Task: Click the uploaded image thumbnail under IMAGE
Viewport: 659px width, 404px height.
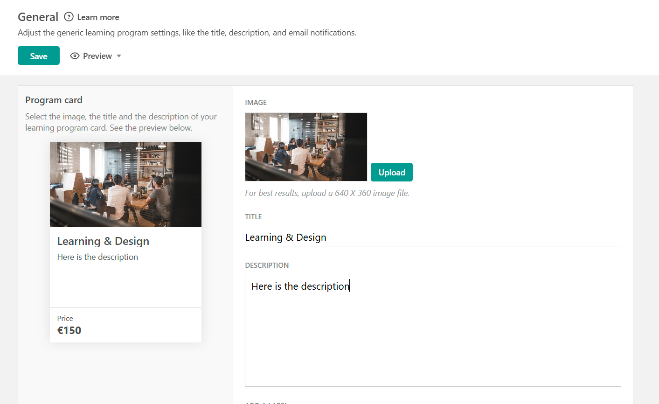Action: [x=306, y=147]
